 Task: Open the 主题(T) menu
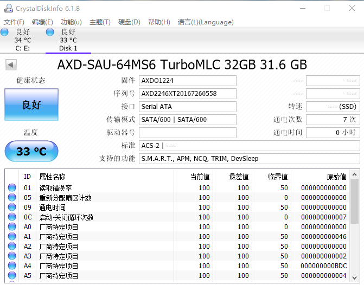(x=100, y=22)
